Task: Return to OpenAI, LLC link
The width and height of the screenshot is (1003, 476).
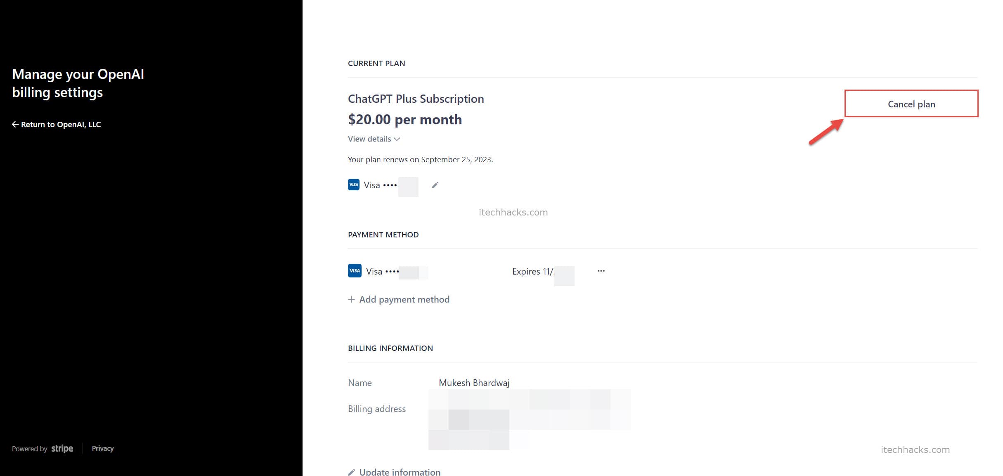Action: (57, 124)
